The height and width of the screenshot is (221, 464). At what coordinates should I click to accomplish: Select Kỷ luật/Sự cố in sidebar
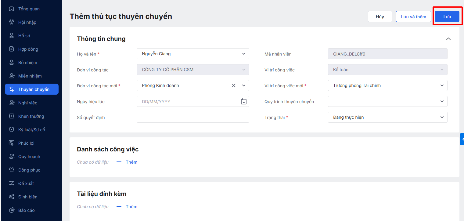pos(31,130)
